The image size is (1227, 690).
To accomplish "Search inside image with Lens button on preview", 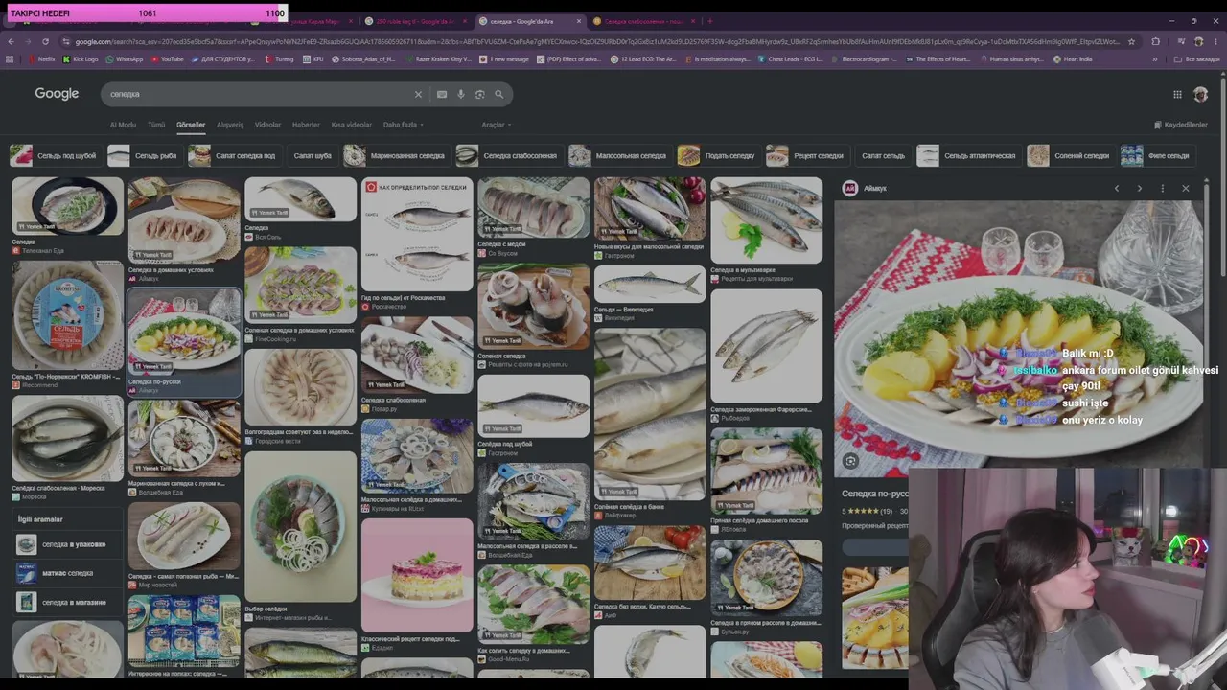I will coord(850,461).
